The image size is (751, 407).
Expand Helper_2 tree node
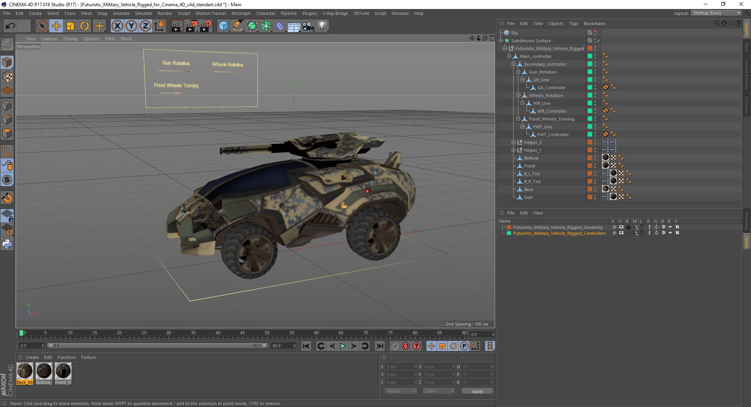[x=514, y=142]
